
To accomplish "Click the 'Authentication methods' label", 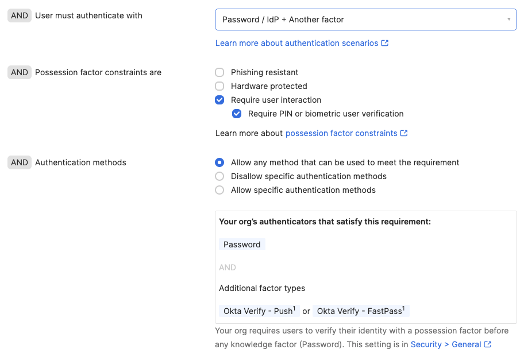I will (x=80, y=162).
